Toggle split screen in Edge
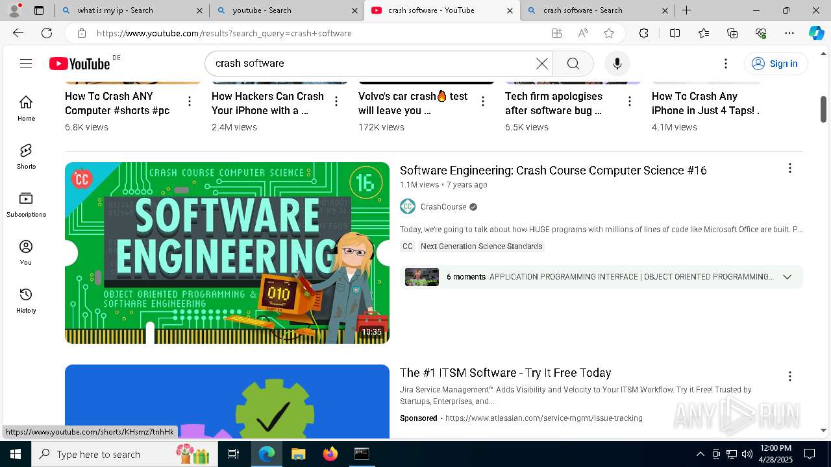The image size is (831, 467). pos(675,33)
